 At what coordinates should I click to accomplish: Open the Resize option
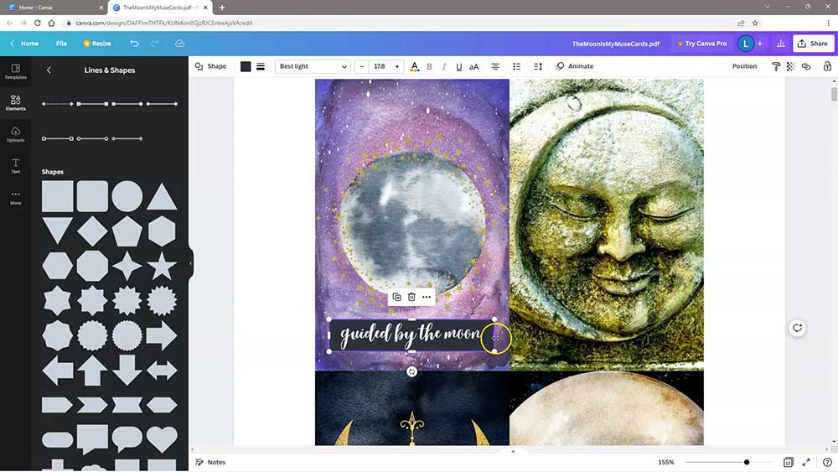(97, 44)
